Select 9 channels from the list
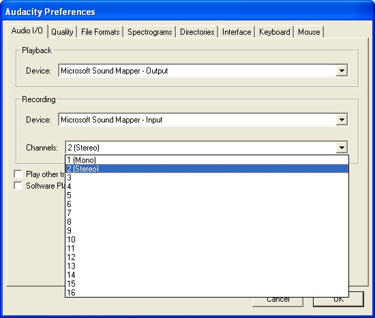This screenshot has width=375, height=318. coord(207,231)
